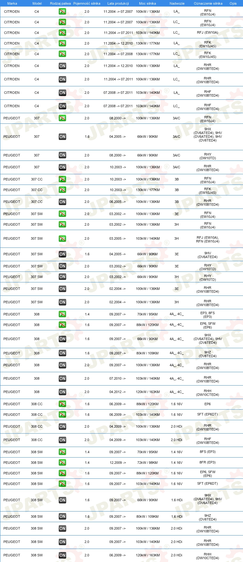Click PB icon for Peugeot 307 from 08.2000
The image size is (243, 562).
click(62, 118)
